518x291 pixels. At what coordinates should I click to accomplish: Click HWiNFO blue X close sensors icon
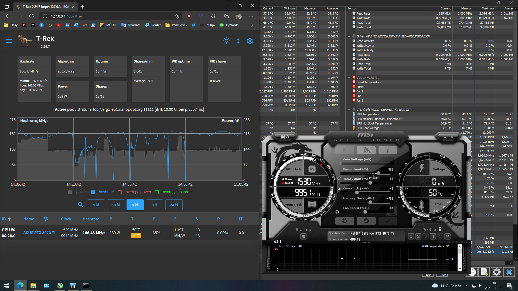click(x=509, y=272)
